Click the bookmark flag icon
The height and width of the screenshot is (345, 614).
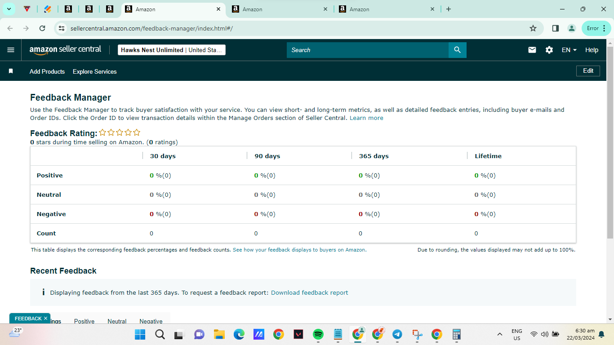(x=11, y=71)
